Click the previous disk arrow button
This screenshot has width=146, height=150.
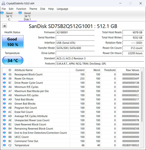pos(4,26)
